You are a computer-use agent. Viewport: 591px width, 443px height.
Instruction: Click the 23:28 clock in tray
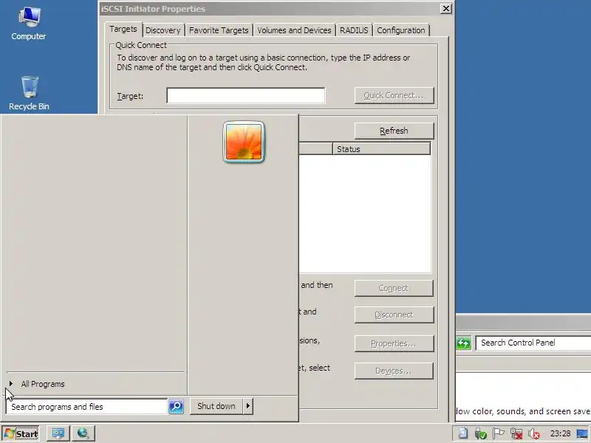[x=560, y=433]
